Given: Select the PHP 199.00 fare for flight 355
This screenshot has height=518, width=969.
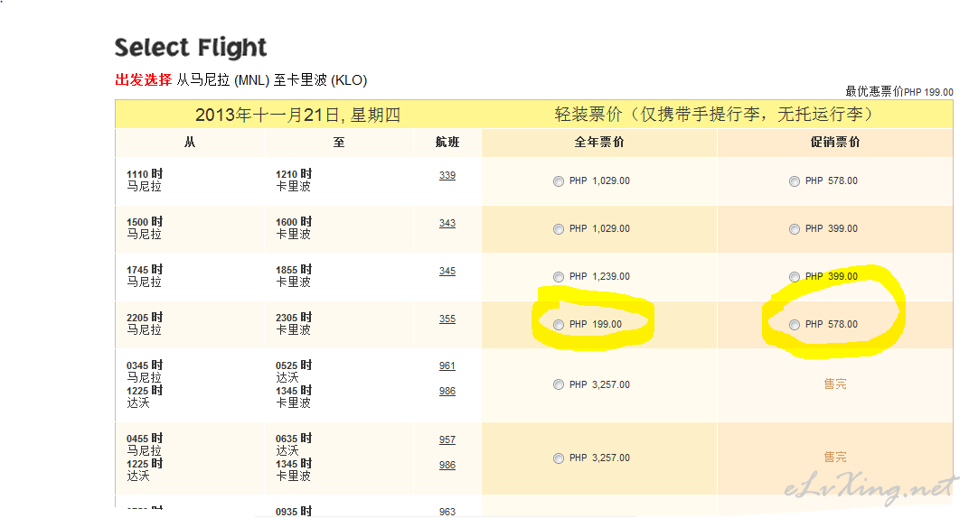Looking at the screenshot, I should 559,325.
